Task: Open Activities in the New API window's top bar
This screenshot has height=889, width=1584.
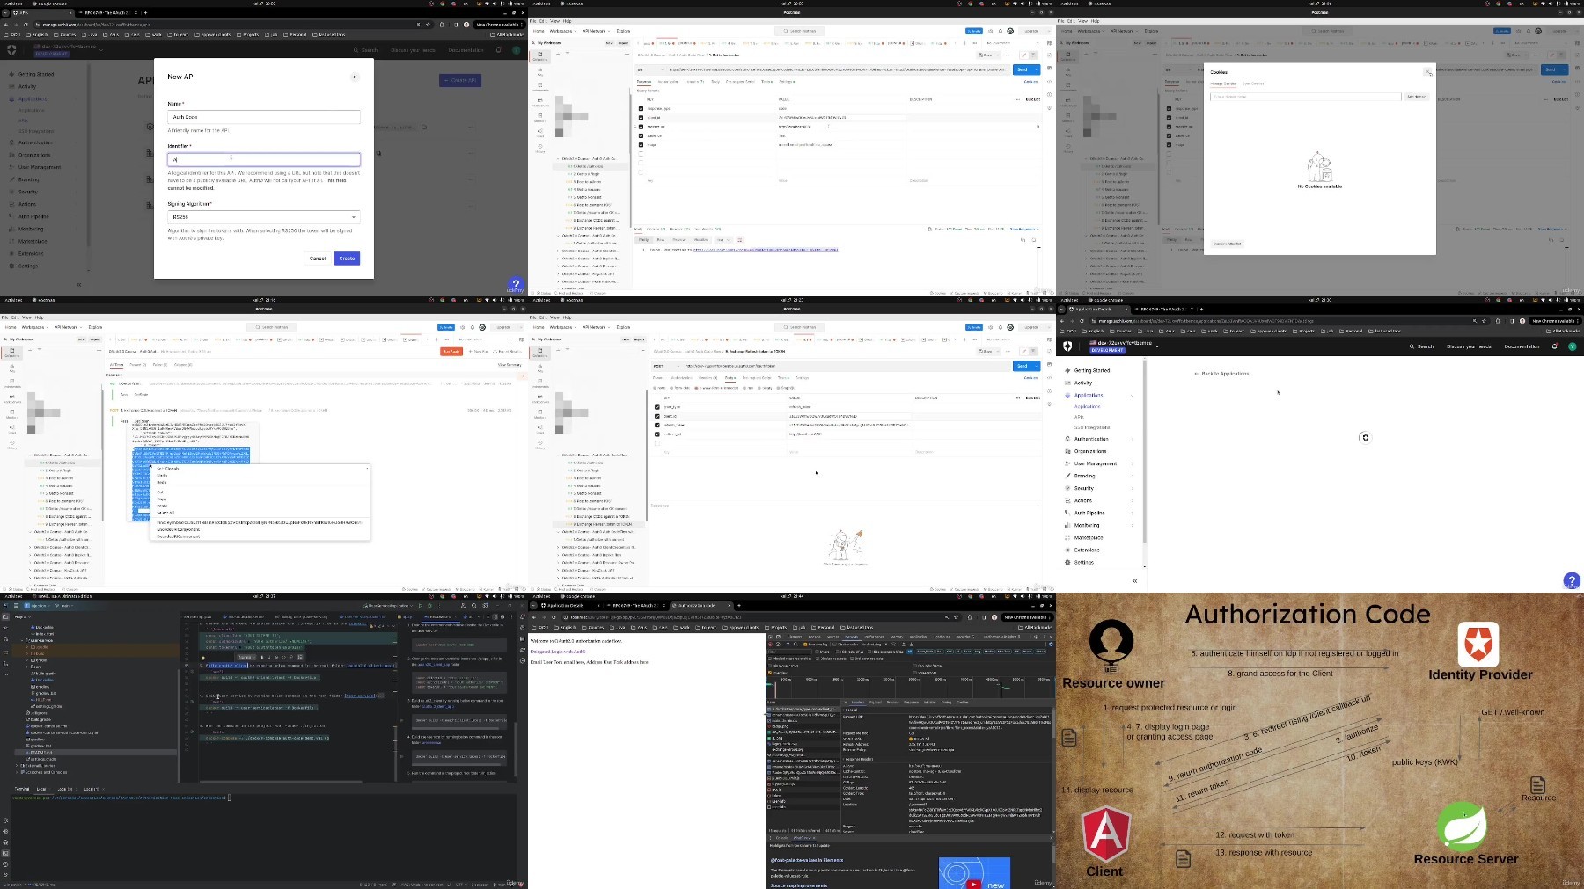Action: pyautogui.click(x=14, y=4)
